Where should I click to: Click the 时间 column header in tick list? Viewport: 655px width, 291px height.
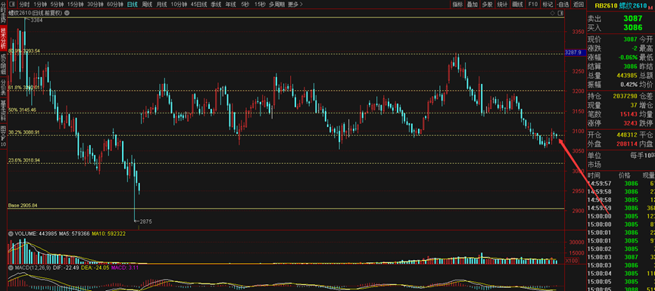594,175
